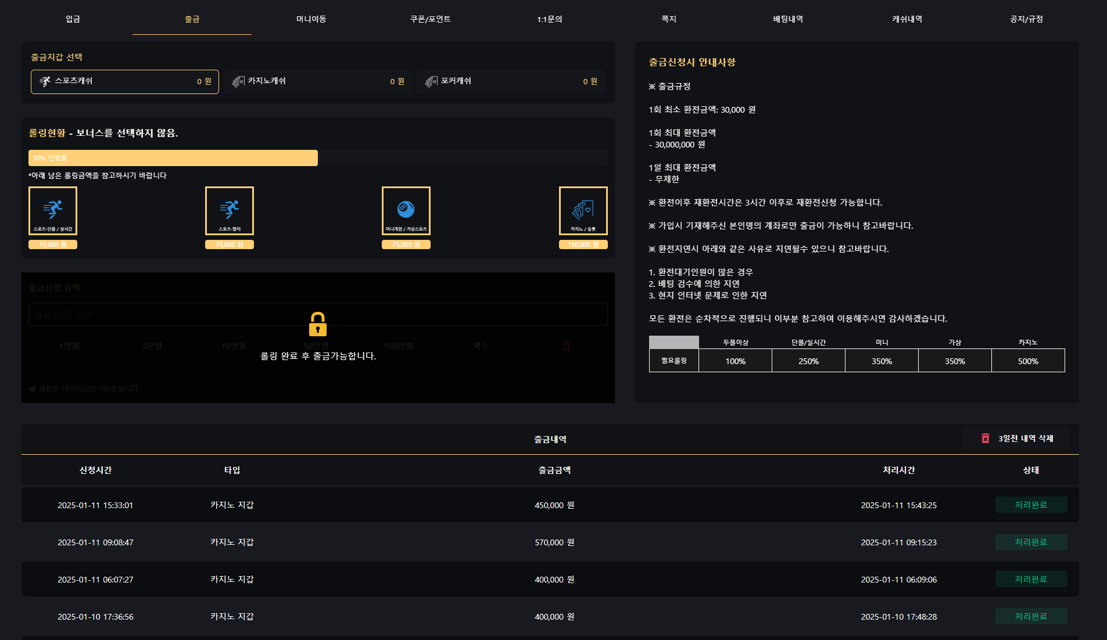The width and height of the screenshot is (1107, 640).
Task: Click the dimmed red trash reset icon
Action: pos(567,346)
